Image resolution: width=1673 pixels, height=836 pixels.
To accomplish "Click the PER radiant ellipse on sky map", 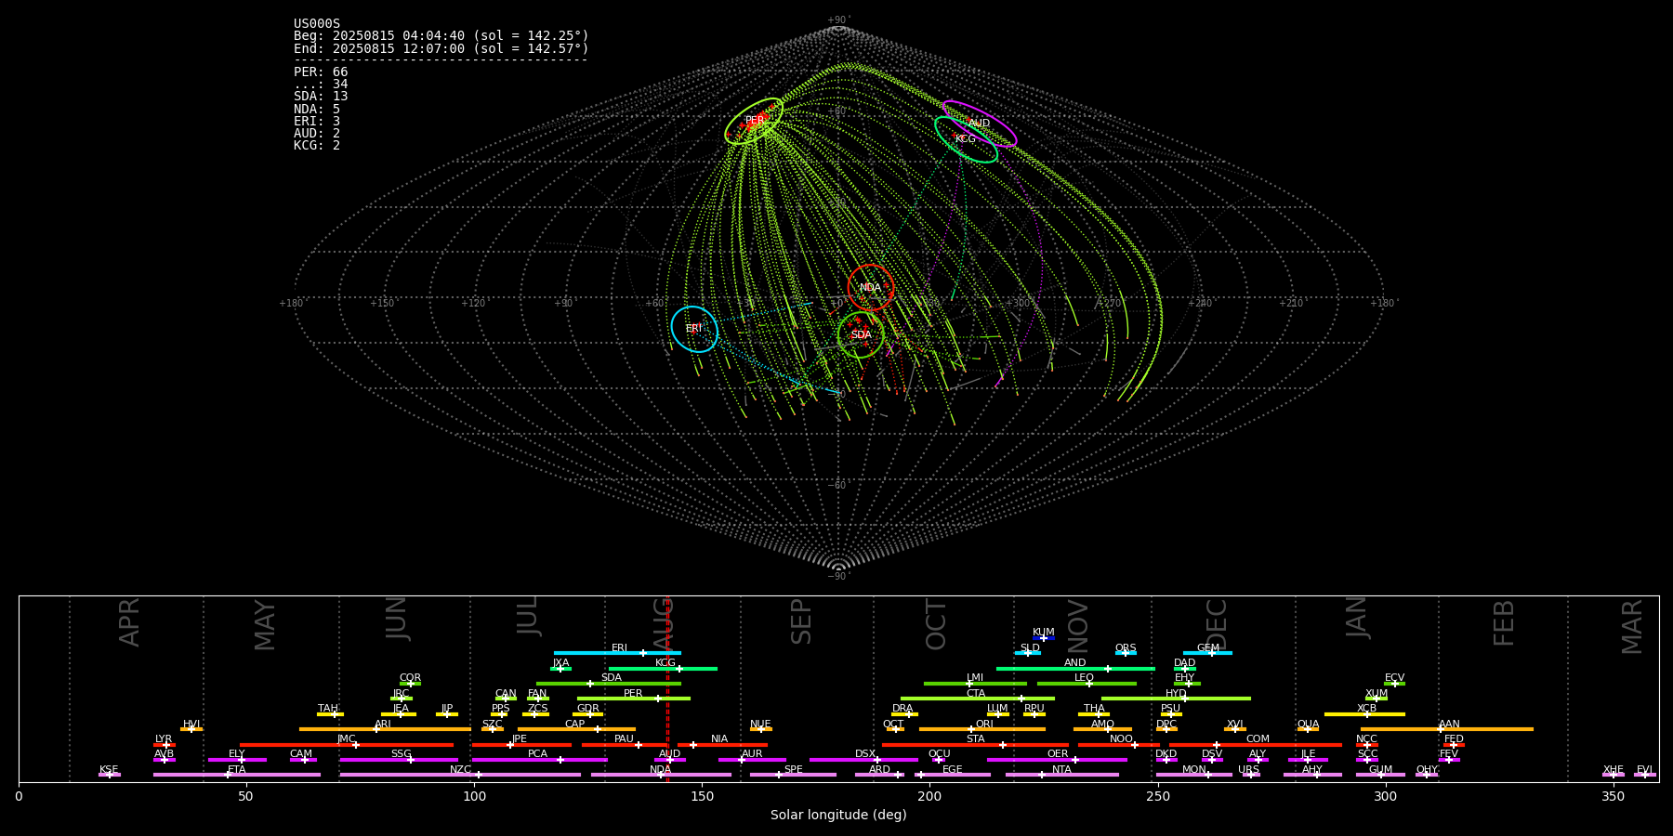I will point(754,121).
